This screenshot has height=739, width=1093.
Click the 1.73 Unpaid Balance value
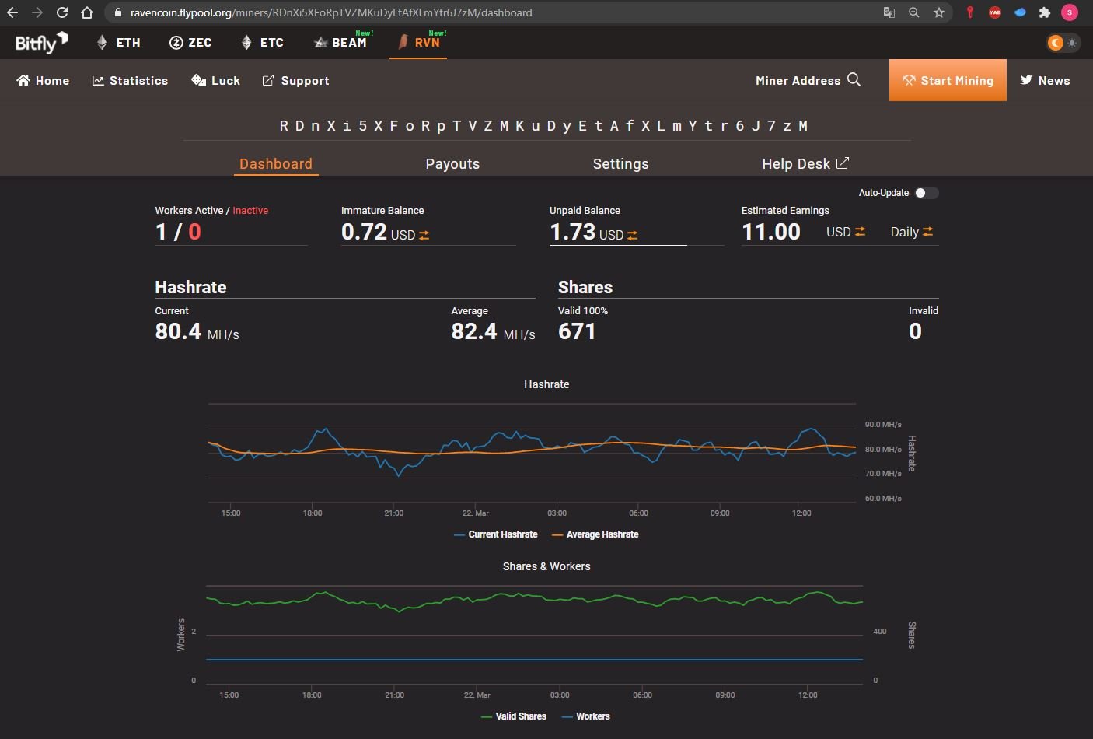(573, 232)
